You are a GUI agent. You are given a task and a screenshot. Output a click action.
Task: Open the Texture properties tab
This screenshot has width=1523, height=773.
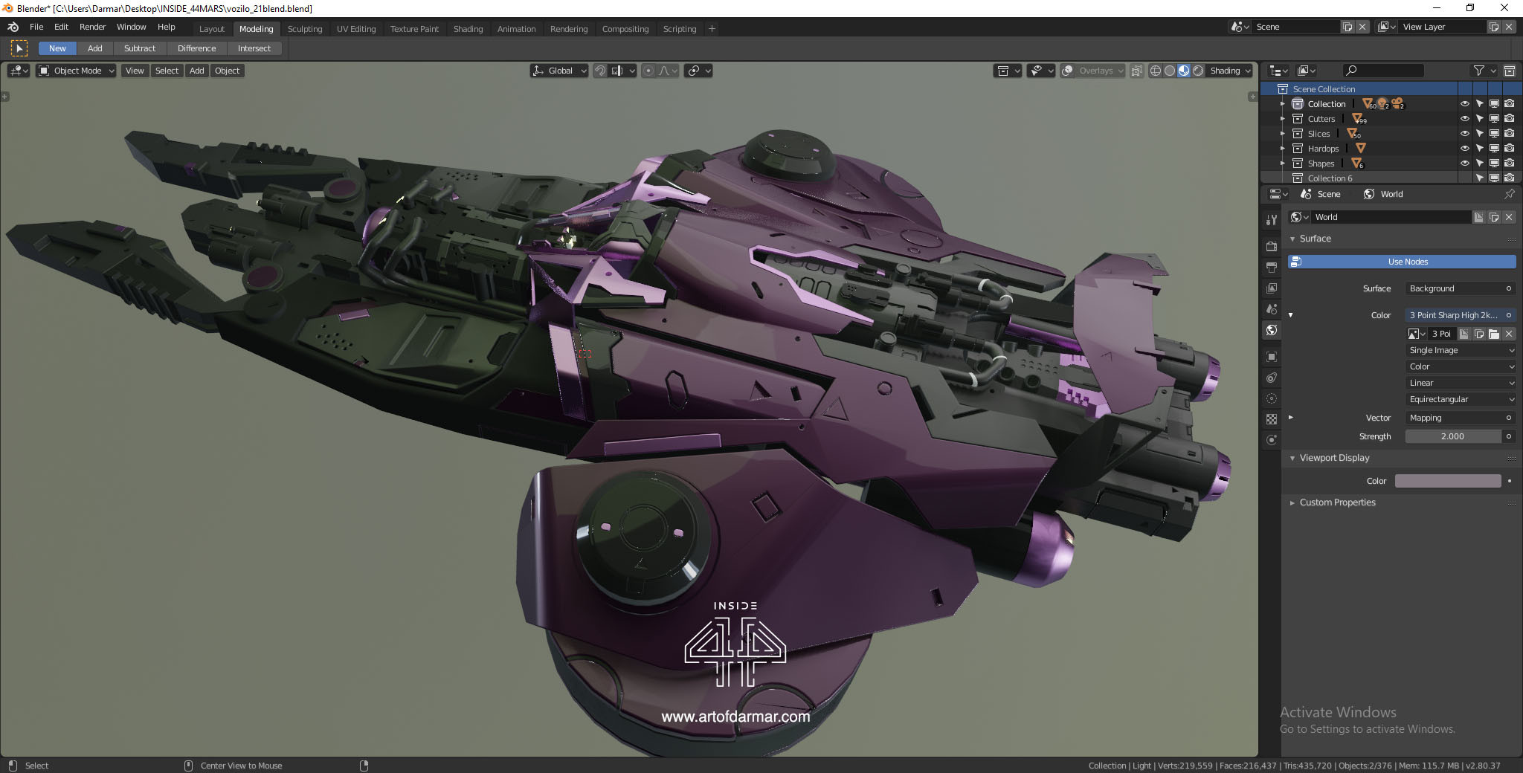click(1272, 419)
